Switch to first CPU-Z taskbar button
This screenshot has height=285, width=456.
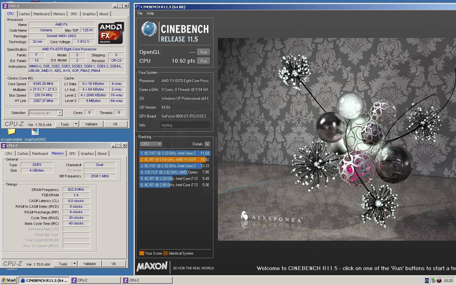pos(96,280)
